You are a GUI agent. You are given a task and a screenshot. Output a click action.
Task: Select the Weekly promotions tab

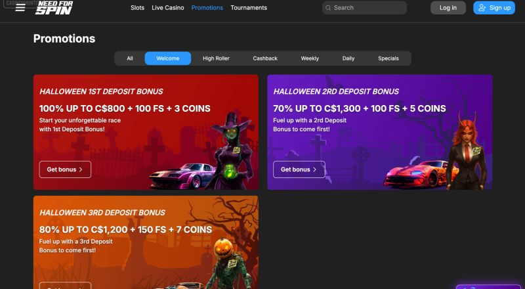[x=310, y=58]
